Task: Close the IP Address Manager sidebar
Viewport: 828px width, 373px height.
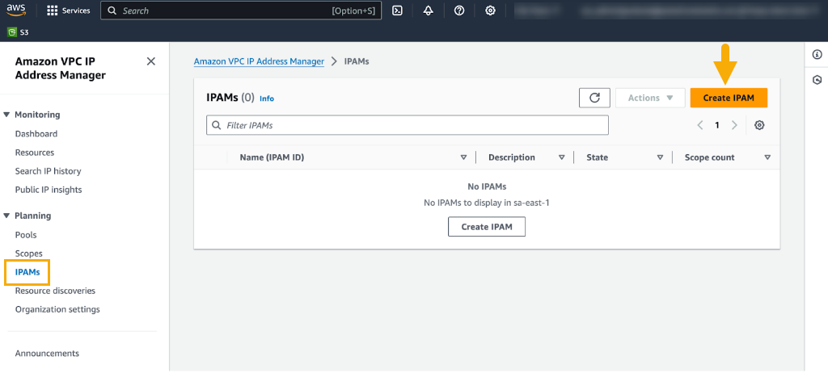Action: (x=150, y=61)
